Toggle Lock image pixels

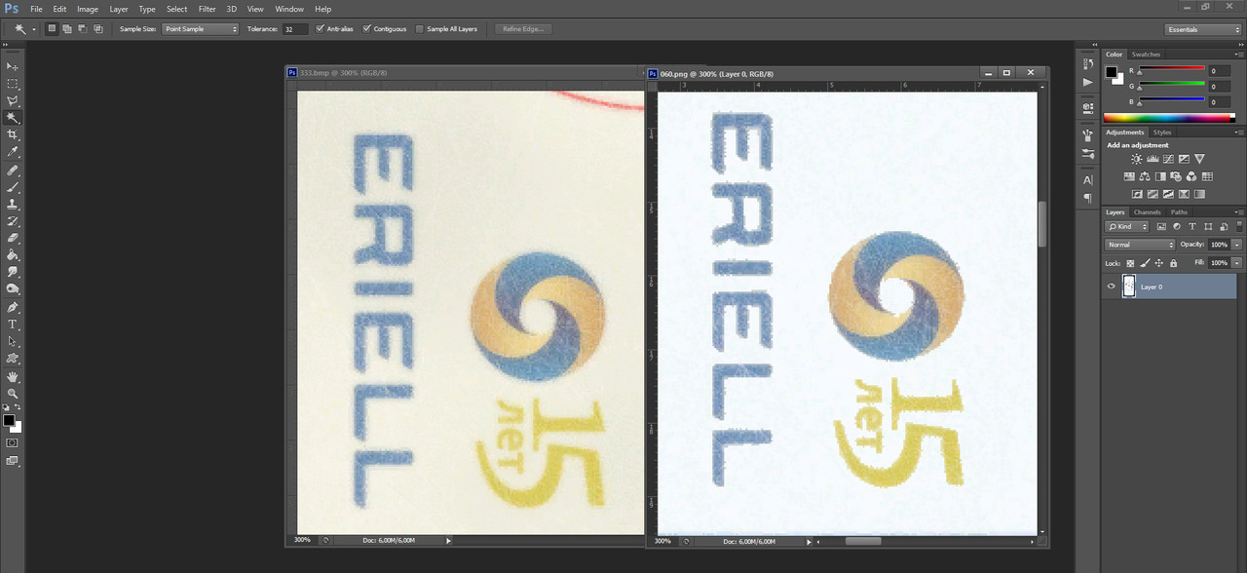click(1145, 263)
